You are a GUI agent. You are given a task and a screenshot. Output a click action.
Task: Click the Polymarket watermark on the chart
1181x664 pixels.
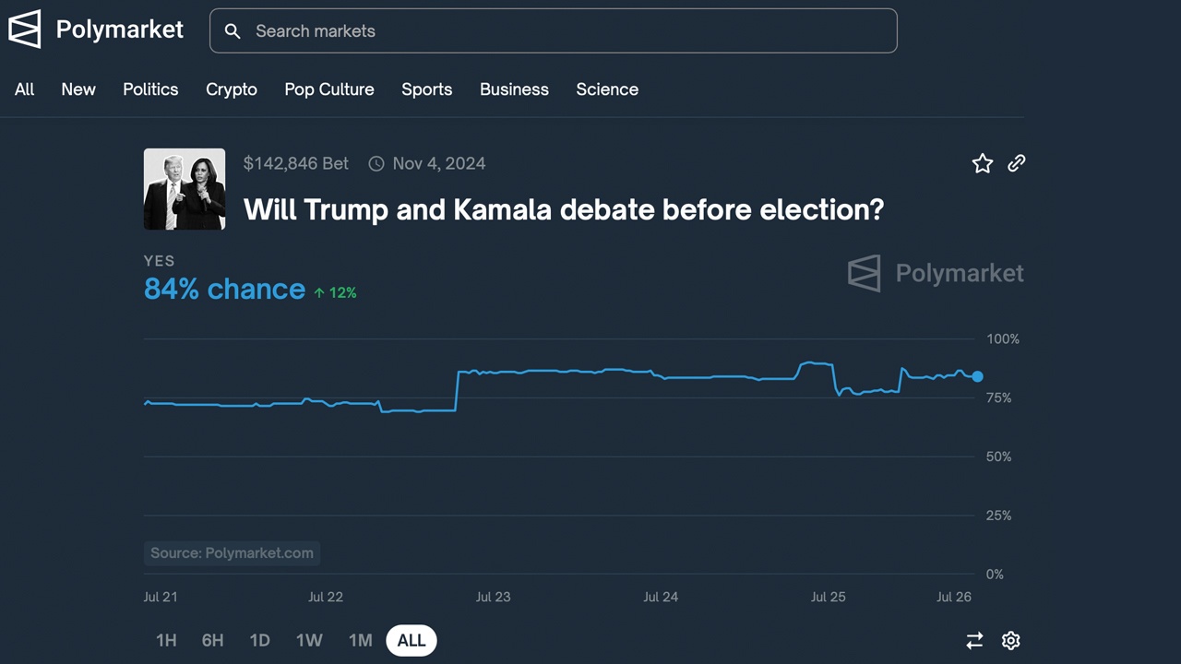tap(935, 273)
